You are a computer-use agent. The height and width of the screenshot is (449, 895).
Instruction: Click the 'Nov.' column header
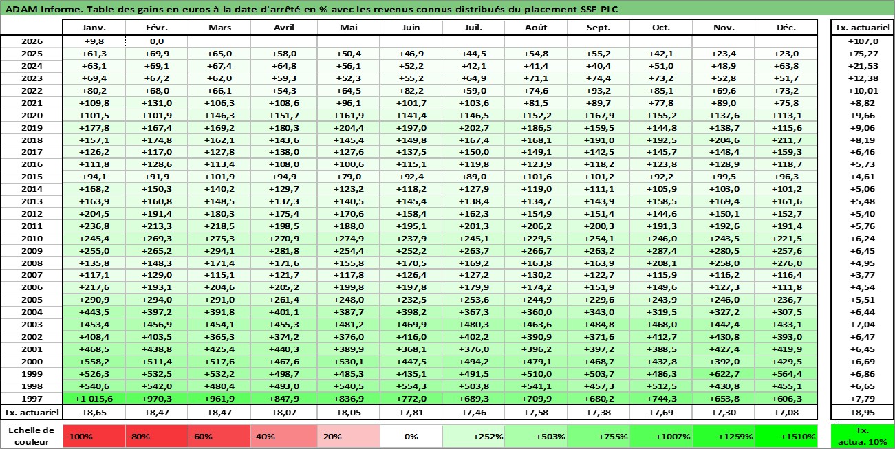click(x=724, y=28)
